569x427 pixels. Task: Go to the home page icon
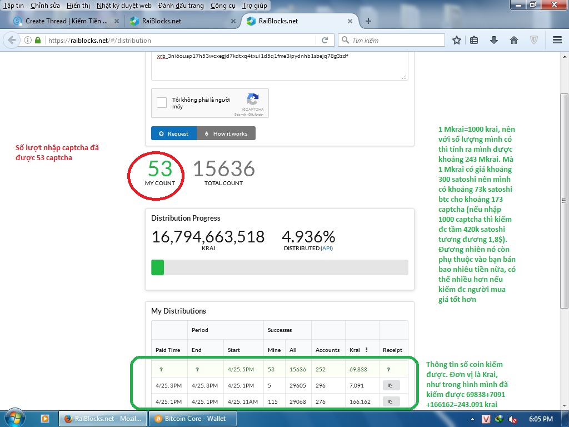(514, 40)
